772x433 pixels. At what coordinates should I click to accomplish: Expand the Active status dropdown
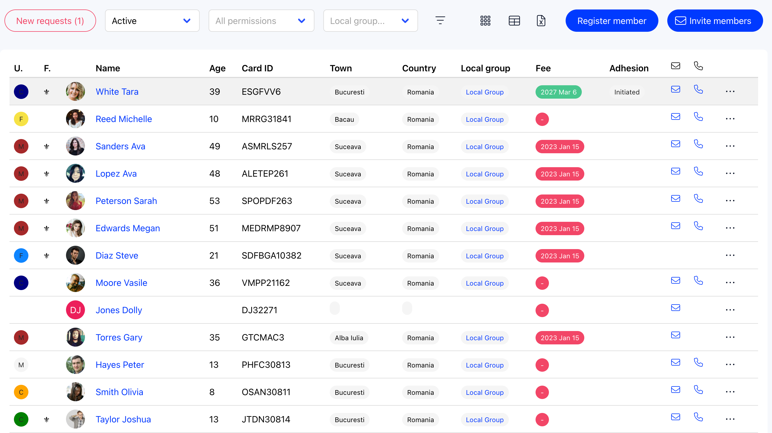pyautogui.click(x=152, y=21)
